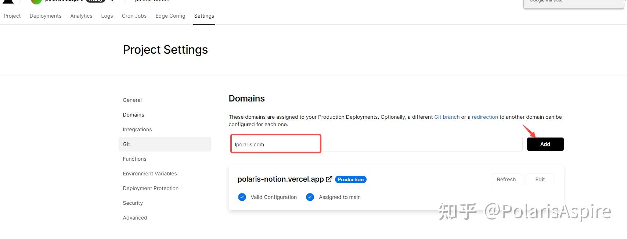Image resolution: width=627 pixels, height=239 pixels.
Task: Open external link icon beside polaris-notion.vercel.app
Action: tap(329, 179)
